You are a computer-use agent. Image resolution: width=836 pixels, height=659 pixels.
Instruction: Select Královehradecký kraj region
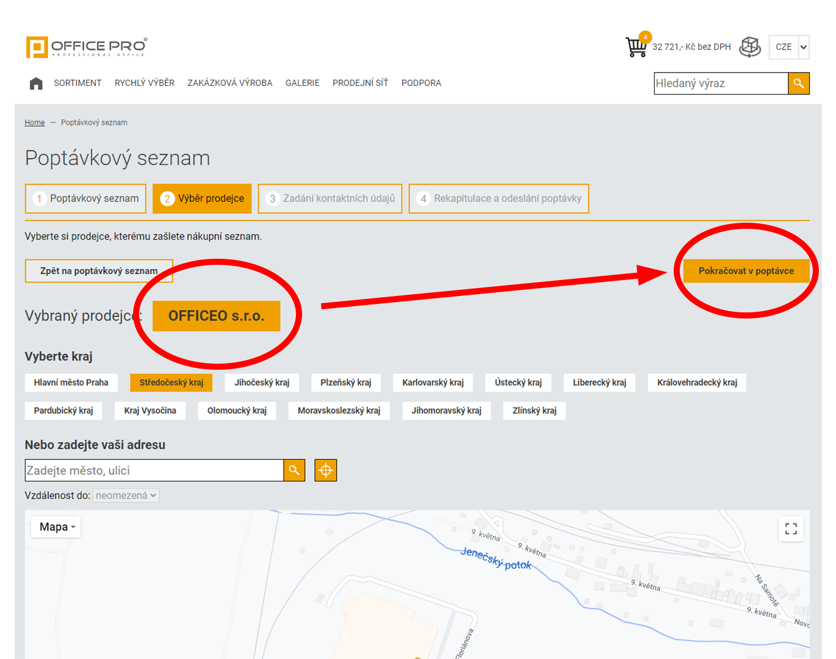697,383
